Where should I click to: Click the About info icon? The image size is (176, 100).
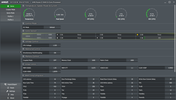click(x=8, y=98)
